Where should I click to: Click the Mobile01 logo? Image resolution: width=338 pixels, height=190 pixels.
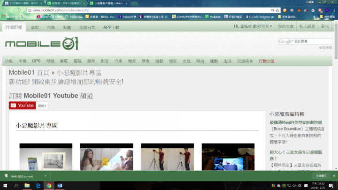coord(42,44)
